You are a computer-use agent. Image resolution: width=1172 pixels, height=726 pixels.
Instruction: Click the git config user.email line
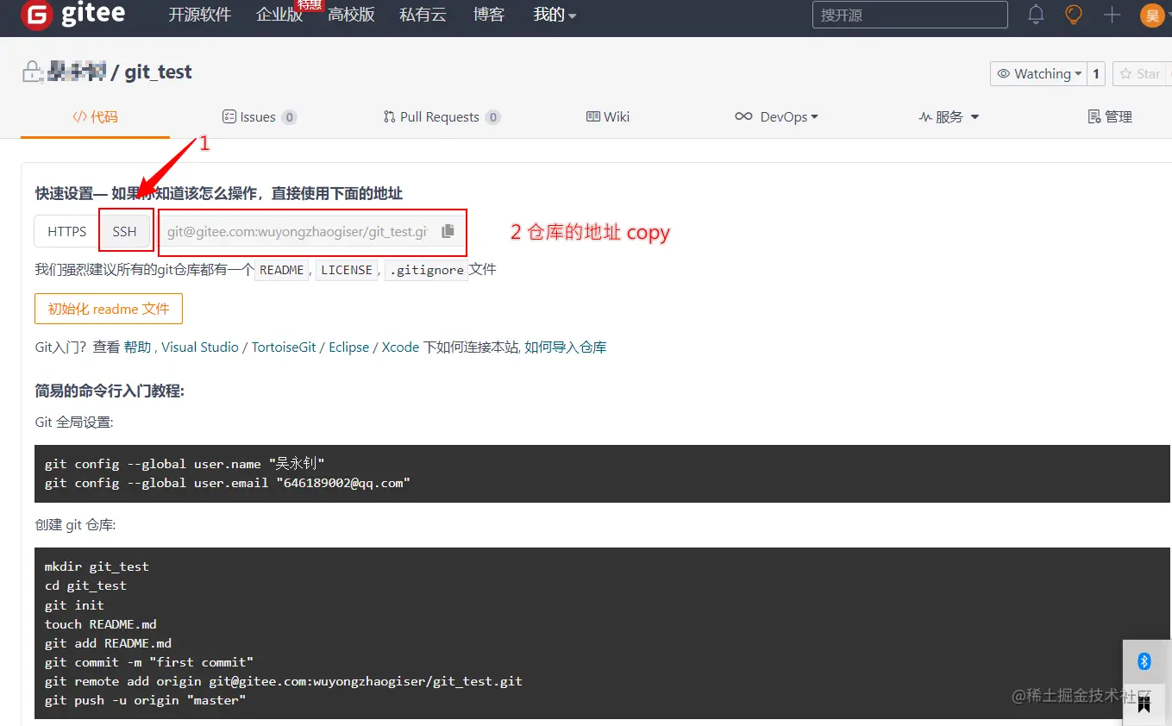click(228, 483)
